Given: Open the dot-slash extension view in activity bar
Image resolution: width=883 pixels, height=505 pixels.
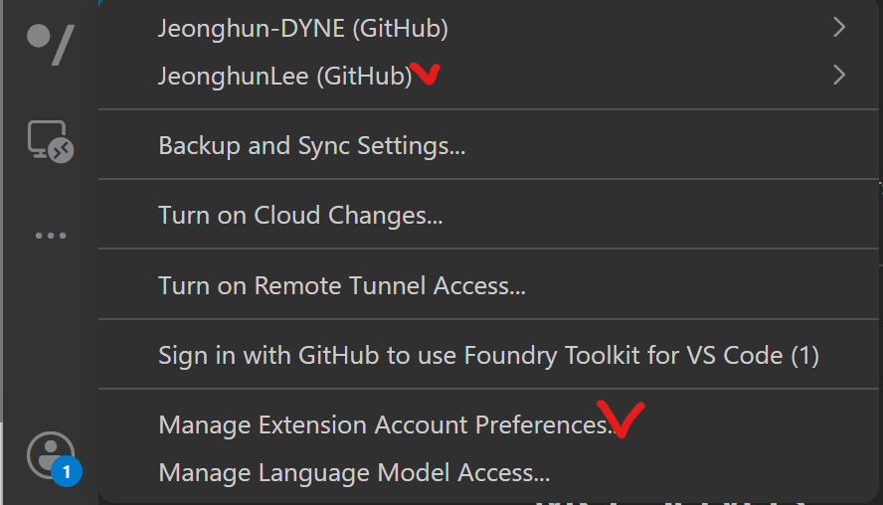Looking at the screenshot, I should coord(51,44).
